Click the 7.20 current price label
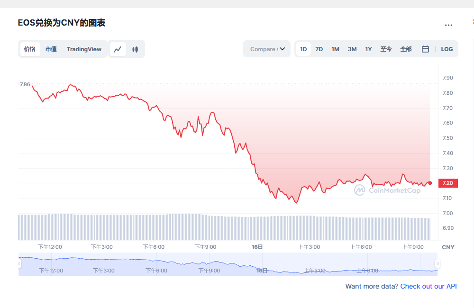This screenshot has width=474, height=308. [448, 183]
